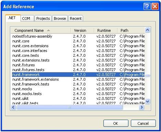This screenshot has height=132, width=161.
Task: Open the Browse tab
Action: click(x=60, y=18)
